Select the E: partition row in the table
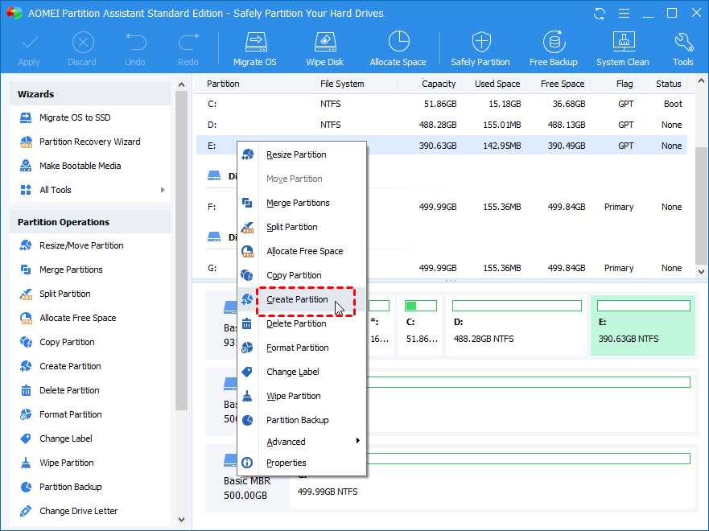709x531 pixels. click(x=442, y=146)
